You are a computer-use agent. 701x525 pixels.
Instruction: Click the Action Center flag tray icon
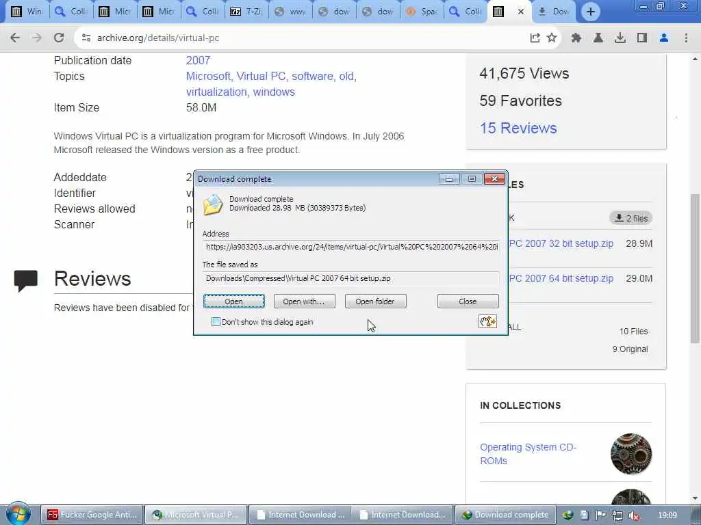[x=601, y=515]
